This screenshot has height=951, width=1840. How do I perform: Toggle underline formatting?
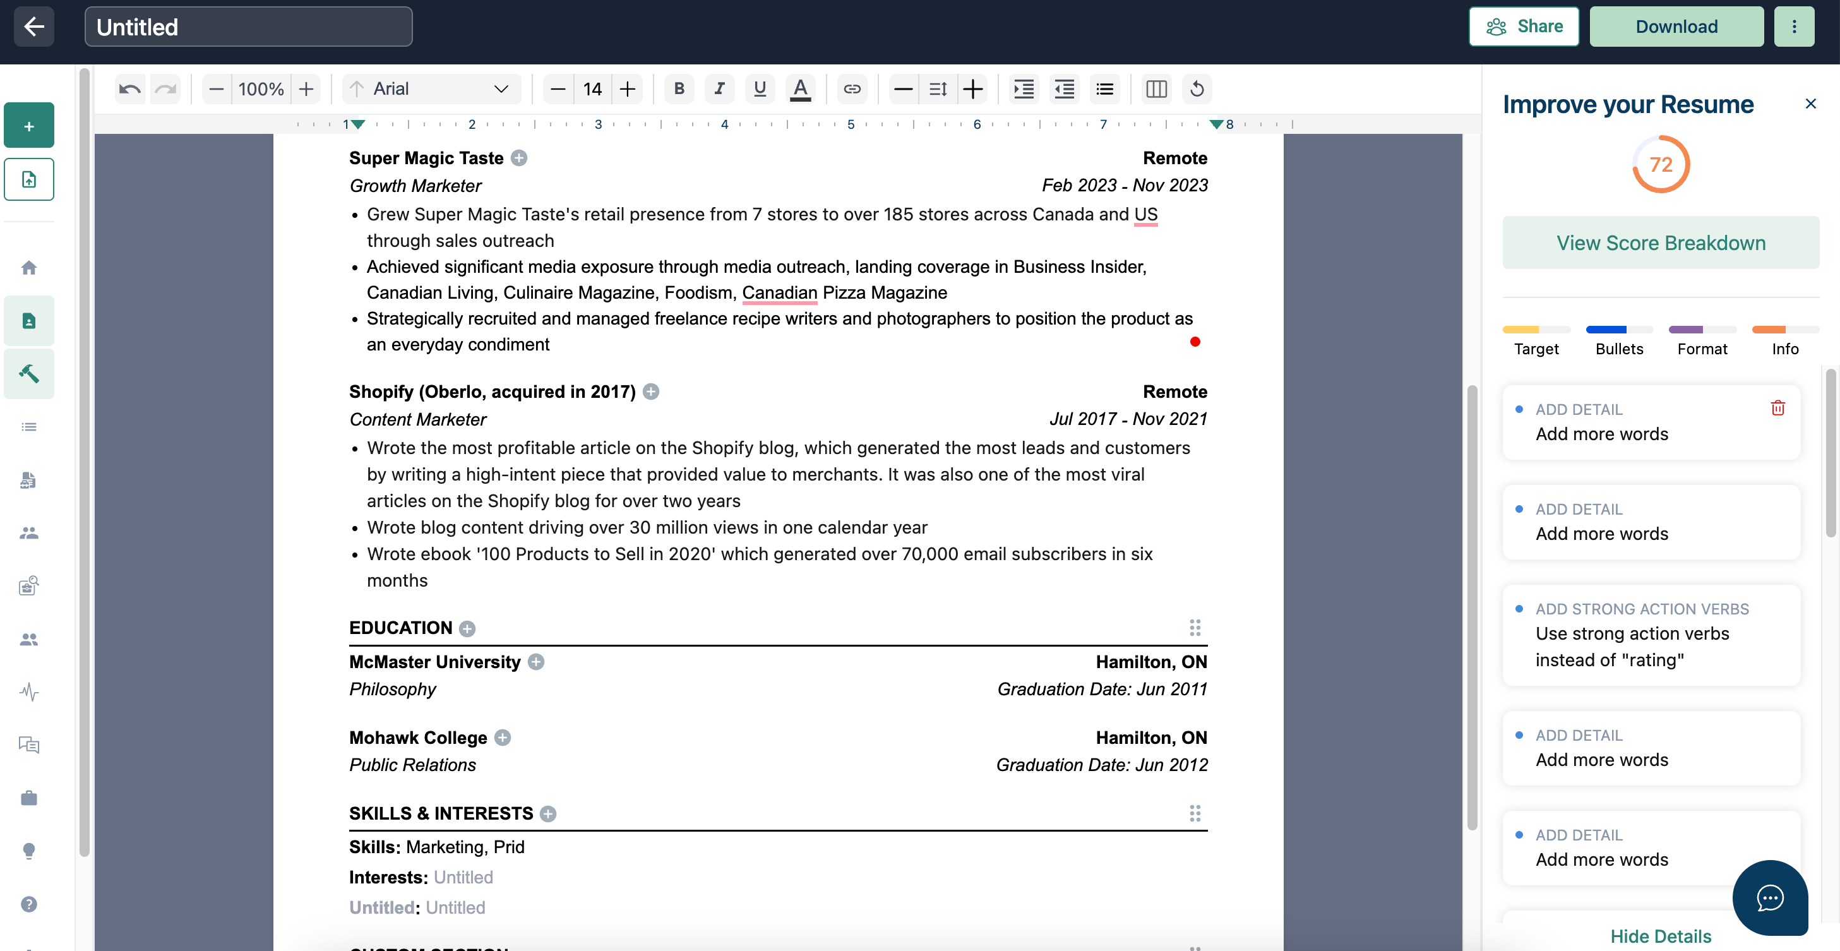(759, 88)
